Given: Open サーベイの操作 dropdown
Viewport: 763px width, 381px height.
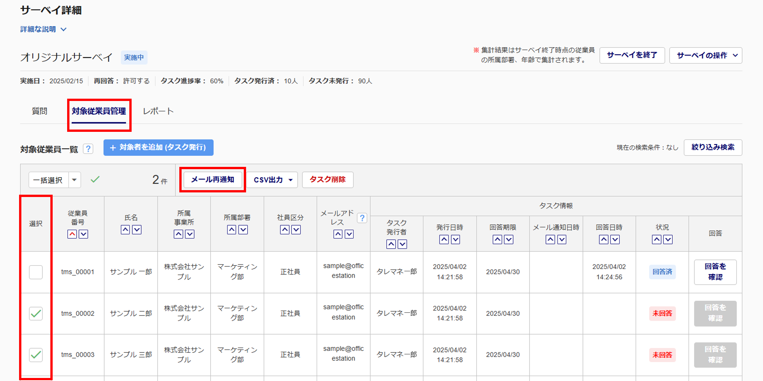Looking at the screenshot, I should [706, 55].
